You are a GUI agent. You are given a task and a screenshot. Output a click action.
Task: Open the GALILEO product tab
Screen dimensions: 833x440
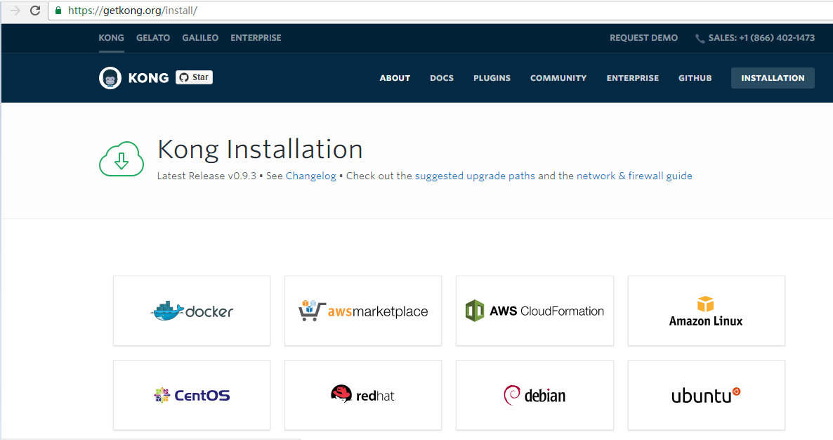[200, 38]
